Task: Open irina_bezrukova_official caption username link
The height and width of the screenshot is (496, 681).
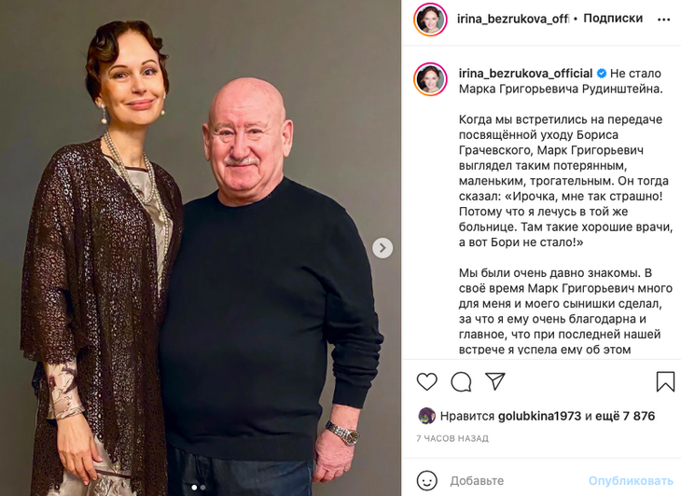Action: [x=525, y=74]
